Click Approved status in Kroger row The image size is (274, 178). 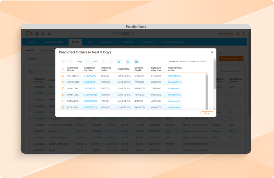click(x=112, y=150)
